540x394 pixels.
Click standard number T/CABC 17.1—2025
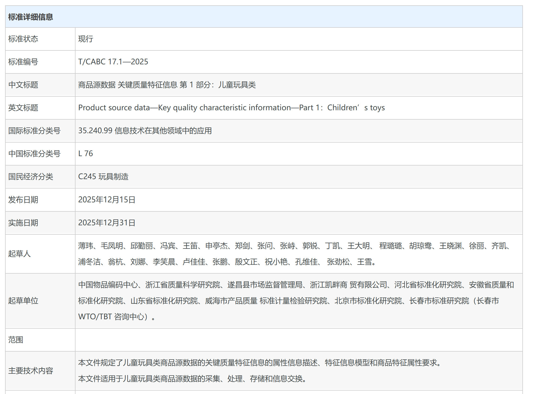click(x=113, y=62)
